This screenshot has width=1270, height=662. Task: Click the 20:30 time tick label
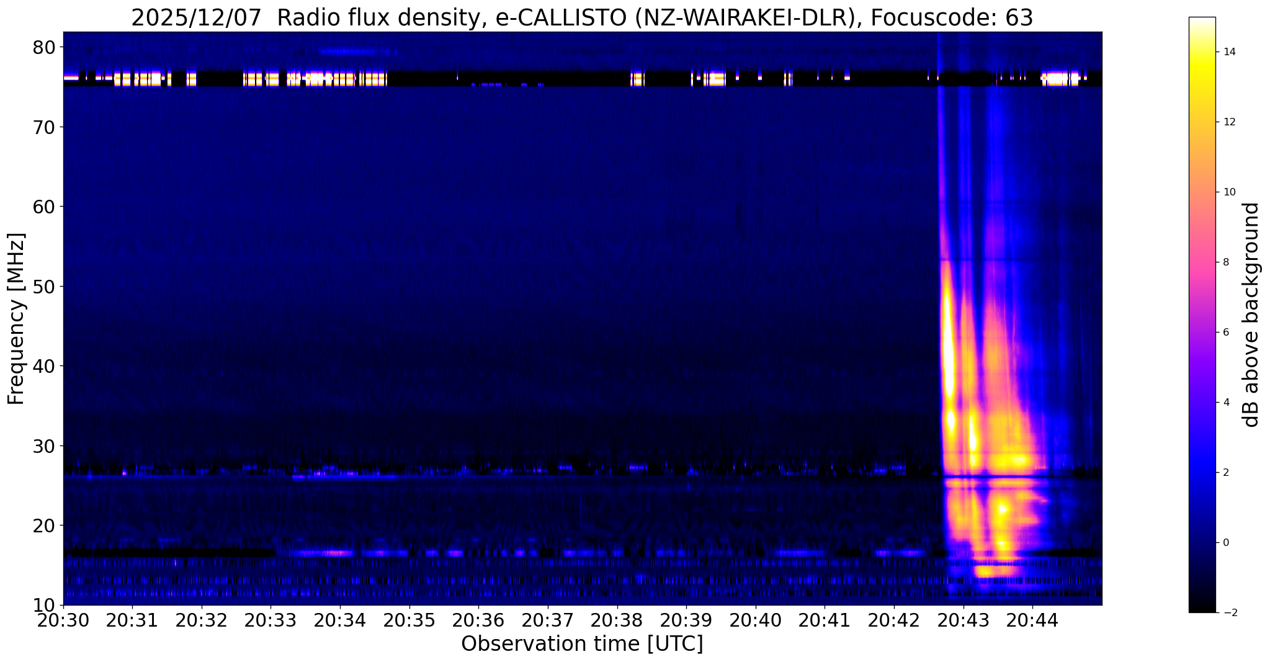63,620
